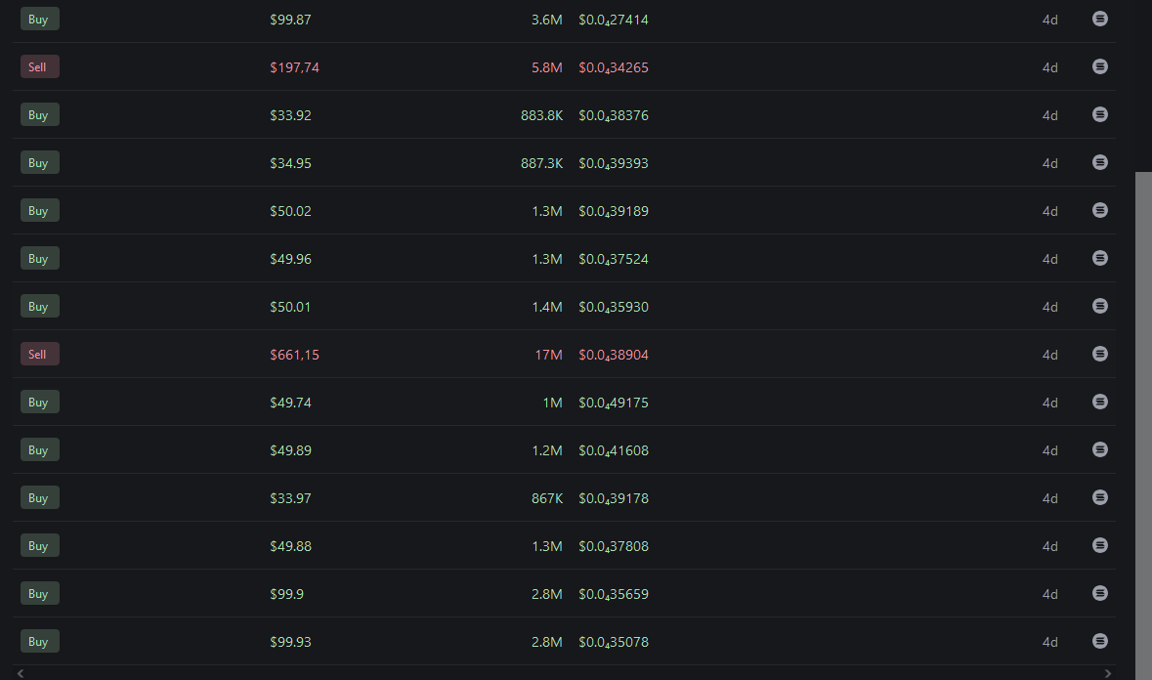Click the Sell tag on the $661,15 trade
This screenshot has height=680, width=1152.
(x=40, y=354)
